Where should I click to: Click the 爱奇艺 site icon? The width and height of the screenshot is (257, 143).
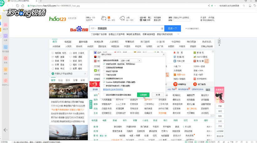[x=195, y=53]
